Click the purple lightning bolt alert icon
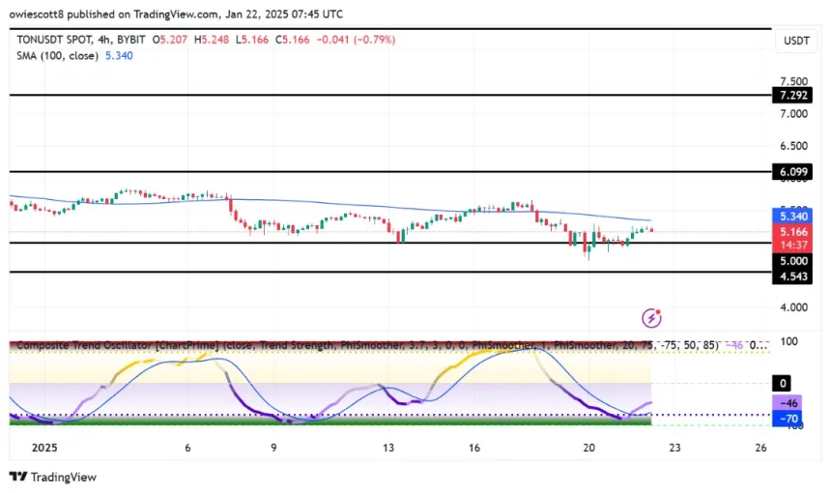This screenshot has width=831, height=493. [x=651, y=318]
